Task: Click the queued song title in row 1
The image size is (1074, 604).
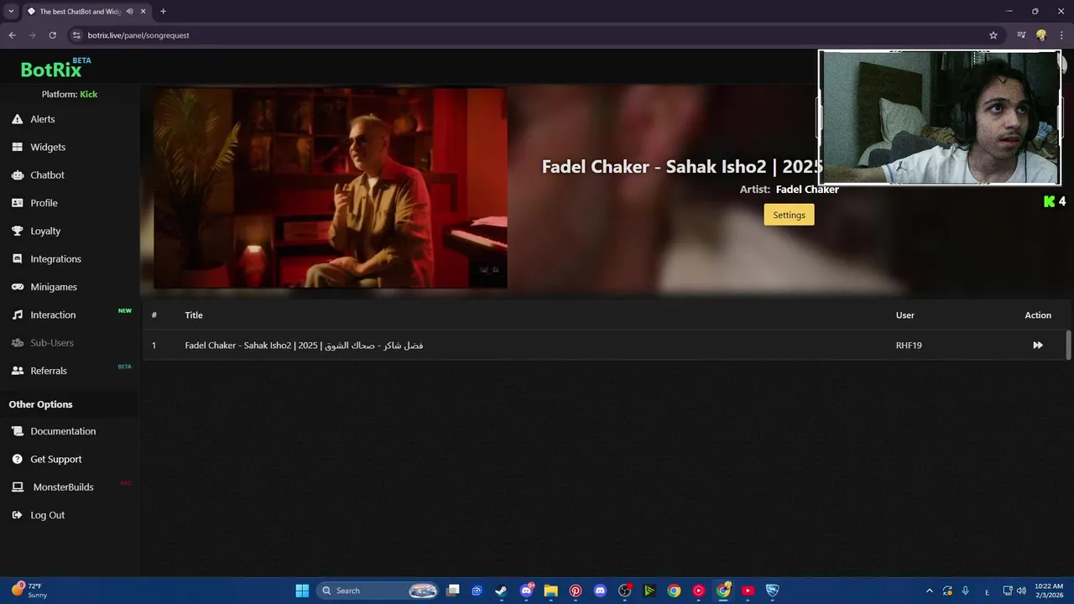Action: 304,346
